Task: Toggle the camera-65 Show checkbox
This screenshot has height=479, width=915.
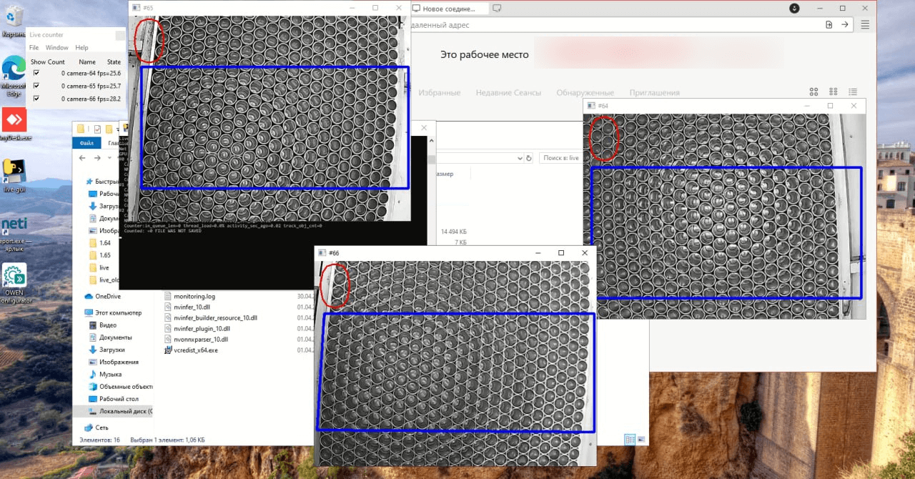Action: coord(36,86)
